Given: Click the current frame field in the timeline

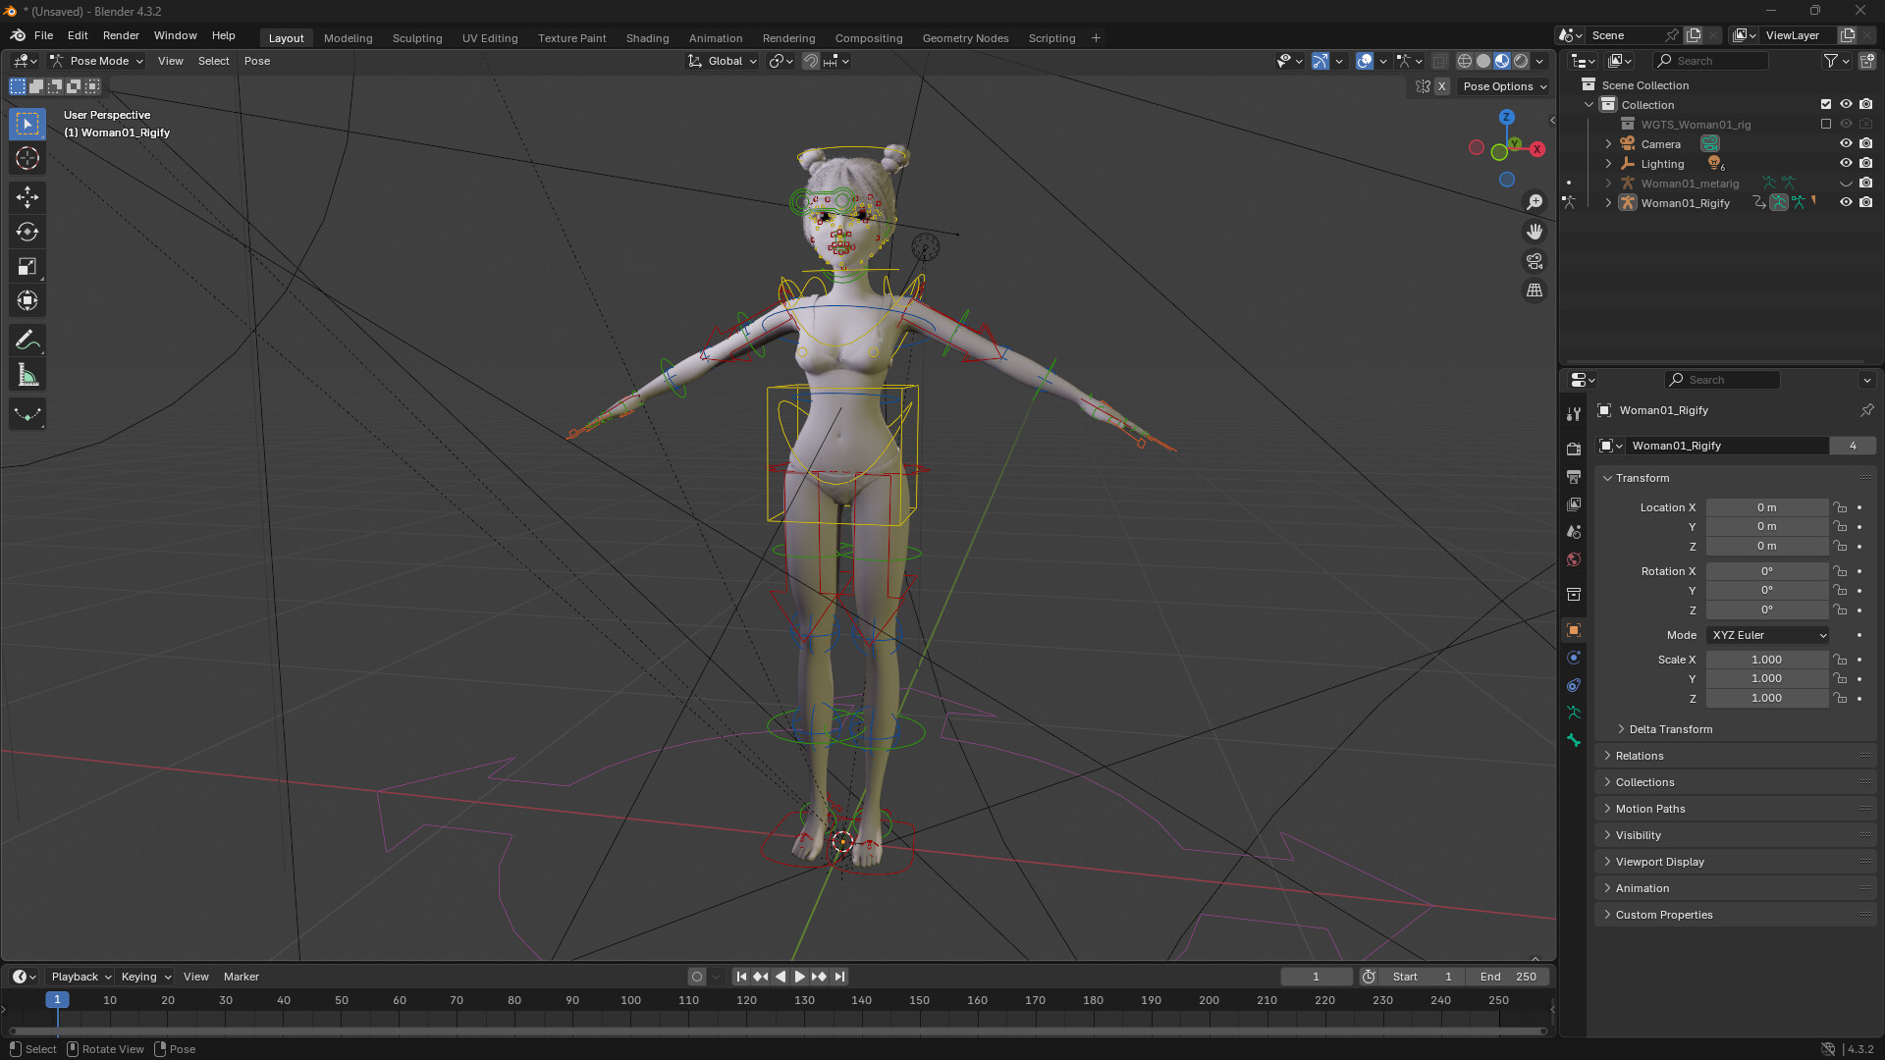Looking at the screenshot, I should click(1316, 976).
